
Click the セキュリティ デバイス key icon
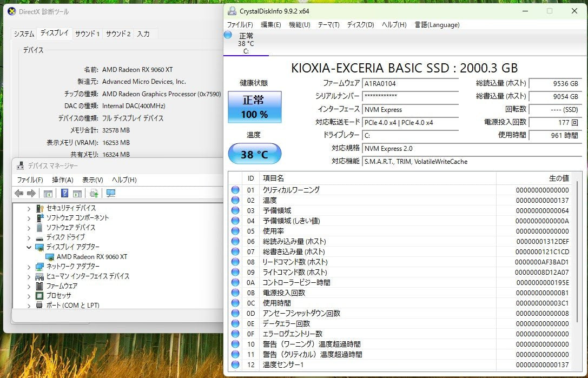[39, 208]
